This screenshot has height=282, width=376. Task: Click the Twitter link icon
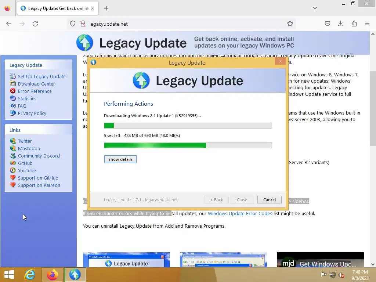point(13,141)
